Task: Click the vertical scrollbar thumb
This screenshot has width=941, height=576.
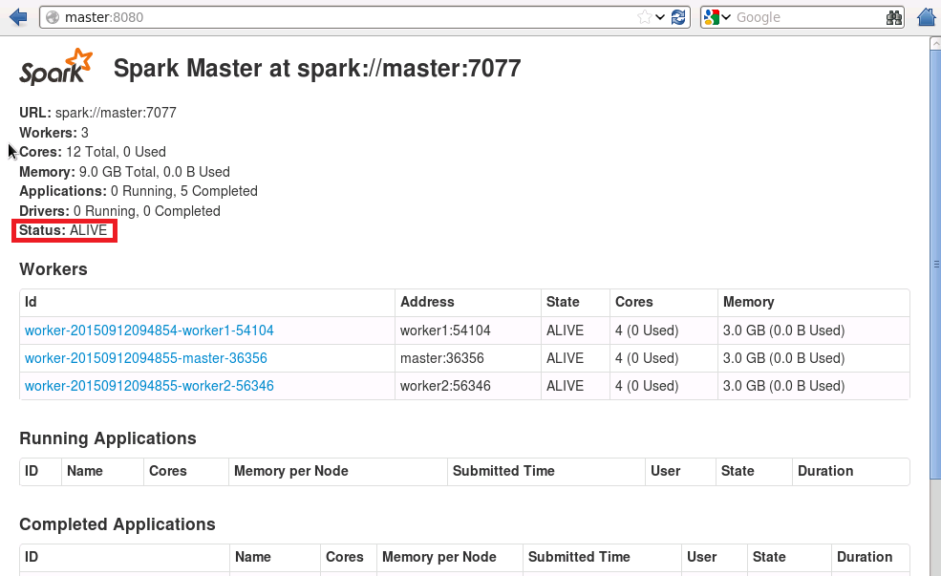Action: [x=935, y=264]
